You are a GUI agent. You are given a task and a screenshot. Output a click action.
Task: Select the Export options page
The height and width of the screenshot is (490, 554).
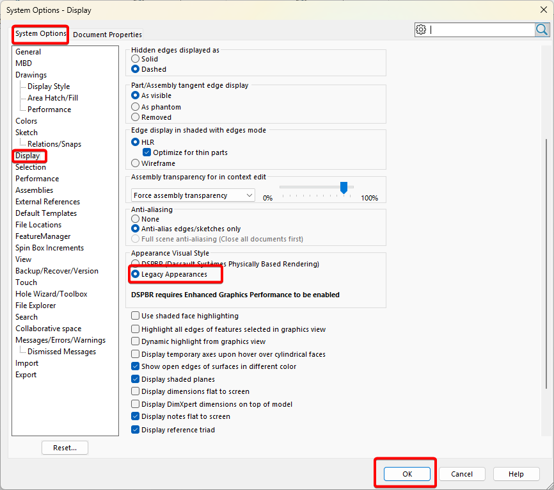pos(26,375)
